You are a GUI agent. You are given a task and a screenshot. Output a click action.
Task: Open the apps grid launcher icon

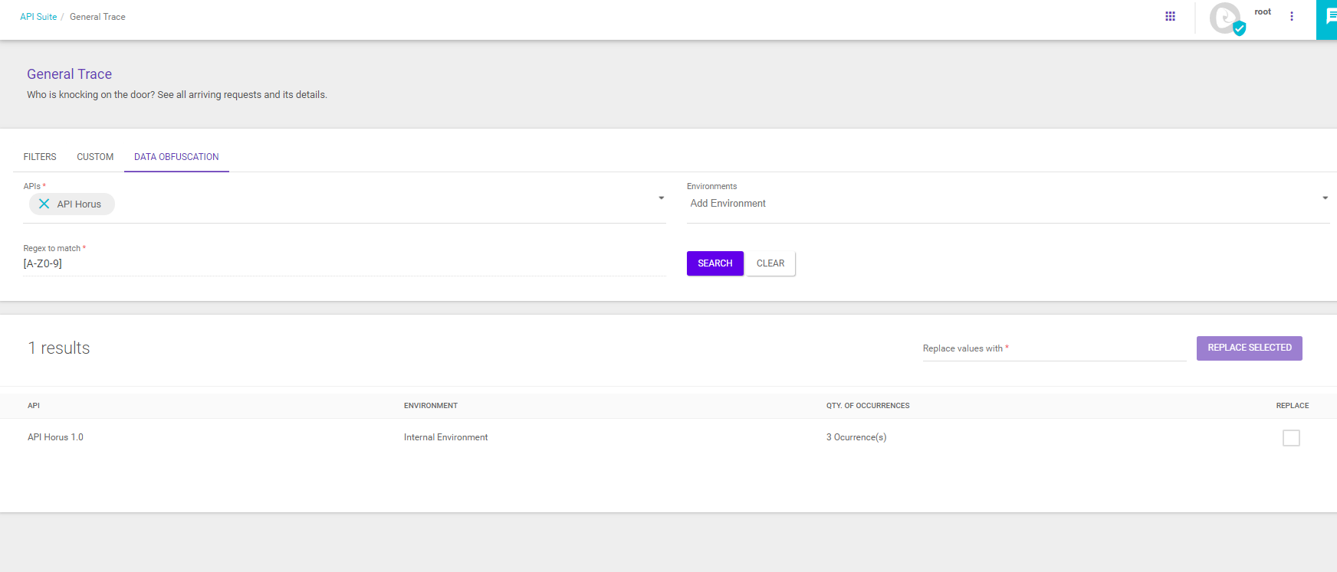[x=1170, y=16]
